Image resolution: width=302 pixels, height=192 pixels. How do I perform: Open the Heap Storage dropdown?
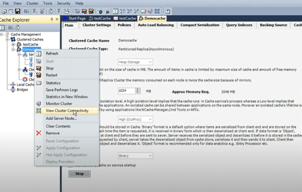tap(135, 62)
